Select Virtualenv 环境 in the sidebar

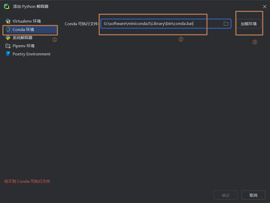27,21
